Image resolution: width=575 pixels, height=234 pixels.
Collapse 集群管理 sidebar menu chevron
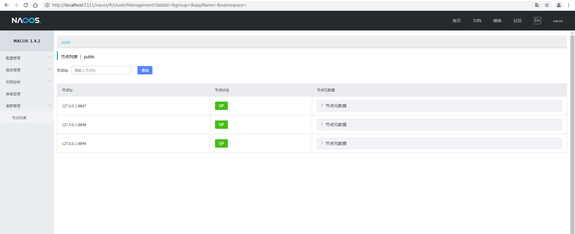[50, 105]
